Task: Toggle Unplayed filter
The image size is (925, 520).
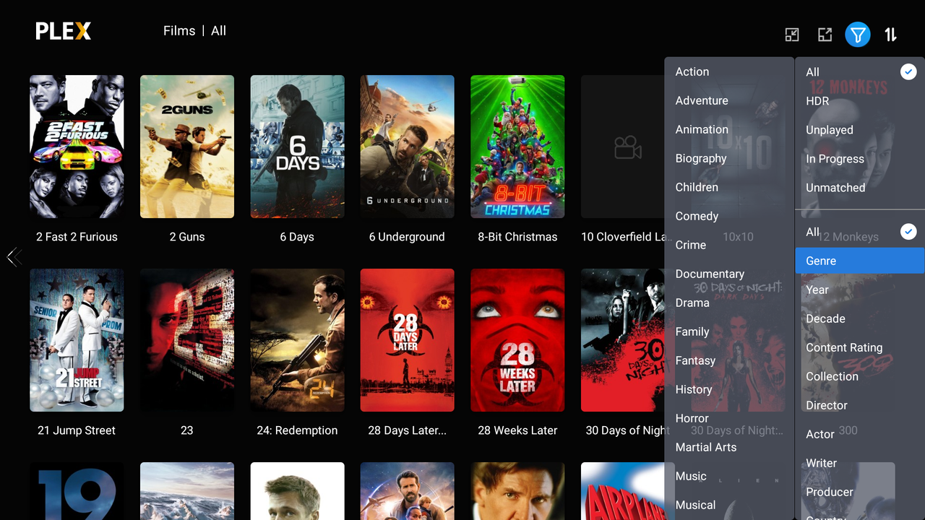Action: pos(860,130)
